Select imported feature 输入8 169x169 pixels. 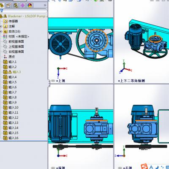tap(12, 97)
